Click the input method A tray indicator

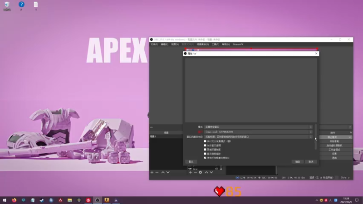tap(330, 200)
